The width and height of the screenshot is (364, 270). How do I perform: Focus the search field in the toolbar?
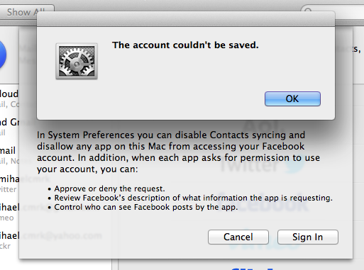coord(332,11)
